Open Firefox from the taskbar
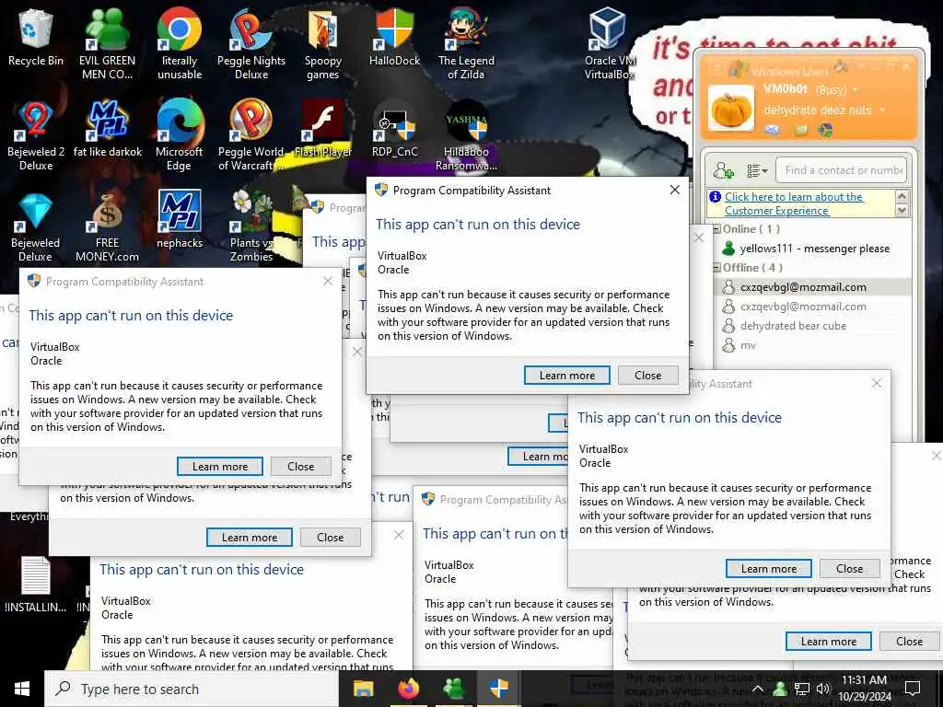 point(408,689)
